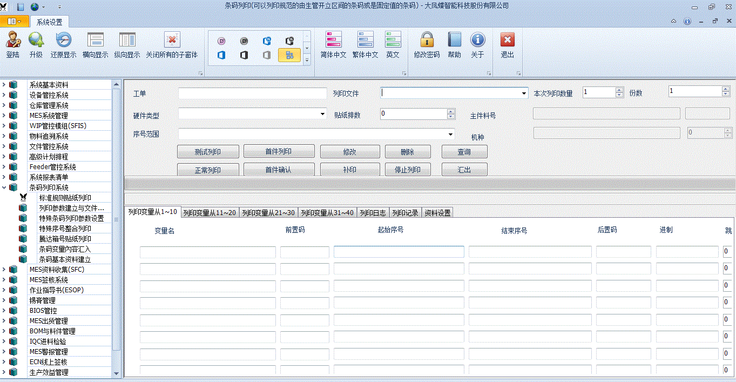The image size is (736, 382).
Task: Switch to 列印变量从11~20 tab
Action: click(x=210, y=213)
